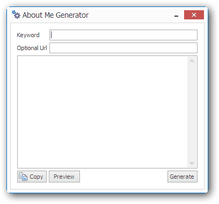The width and height of the screenshot is (219, 204).
Task: Minimize the About Me Generator window
Action: click(176, 16)
